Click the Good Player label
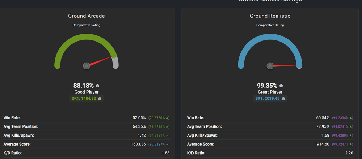Screen dimensions: 362x159 [87, 92]
